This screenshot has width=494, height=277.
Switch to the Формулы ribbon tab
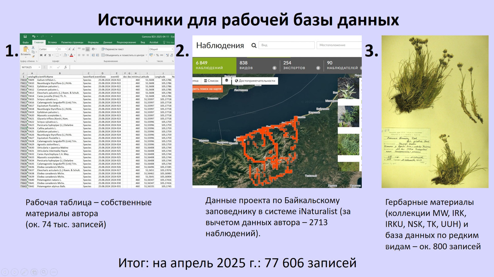93,42
